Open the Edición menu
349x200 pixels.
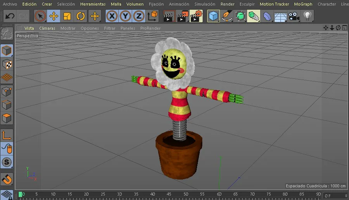[29, 4]
